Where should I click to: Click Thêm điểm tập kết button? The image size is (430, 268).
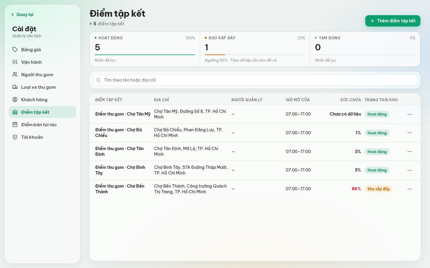pyautogui.click(x=393, y=21)
